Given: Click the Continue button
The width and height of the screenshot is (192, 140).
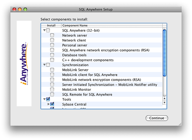Looking at the screenshot, I should 157,118.
